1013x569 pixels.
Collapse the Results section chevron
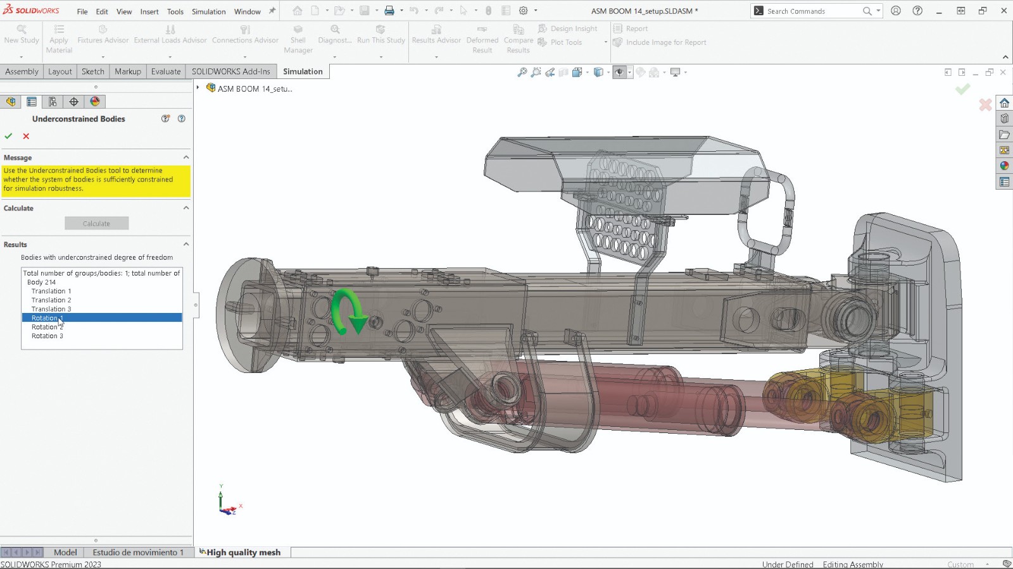pos(186,244)
